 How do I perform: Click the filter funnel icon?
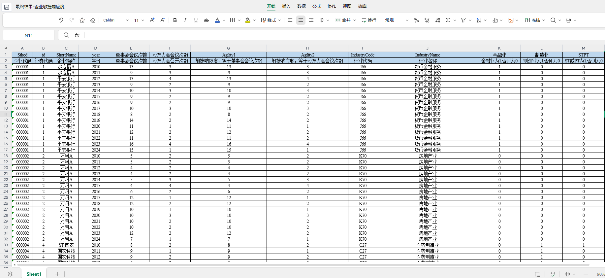463,20
